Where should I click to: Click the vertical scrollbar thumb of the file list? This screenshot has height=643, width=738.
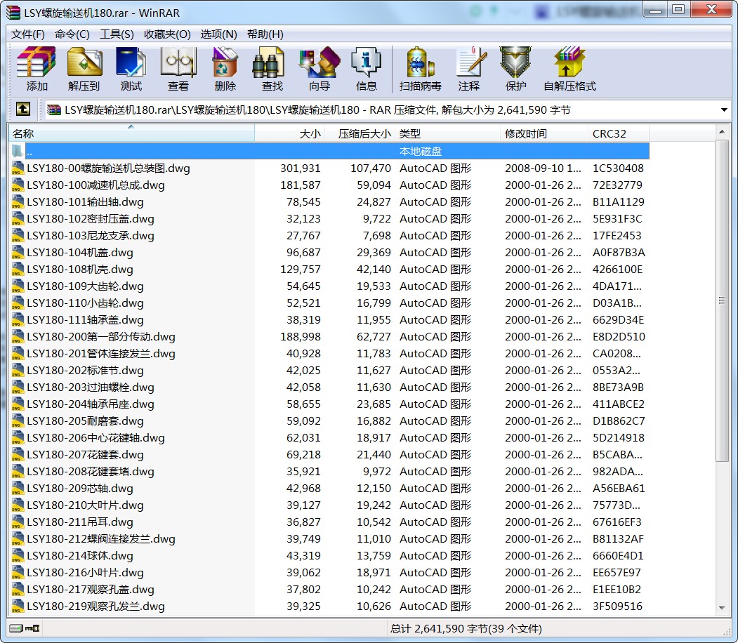click(x=722, y=300)
